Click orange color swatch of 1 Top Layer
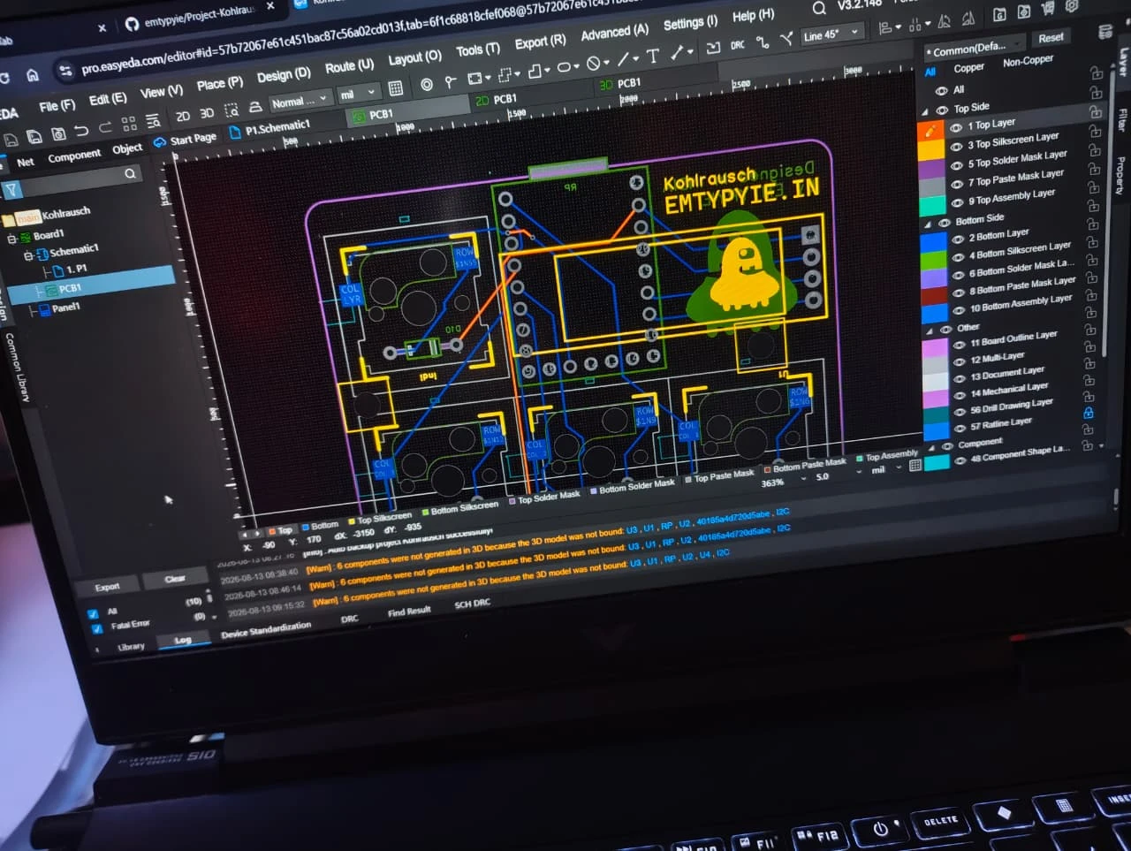 931,131
